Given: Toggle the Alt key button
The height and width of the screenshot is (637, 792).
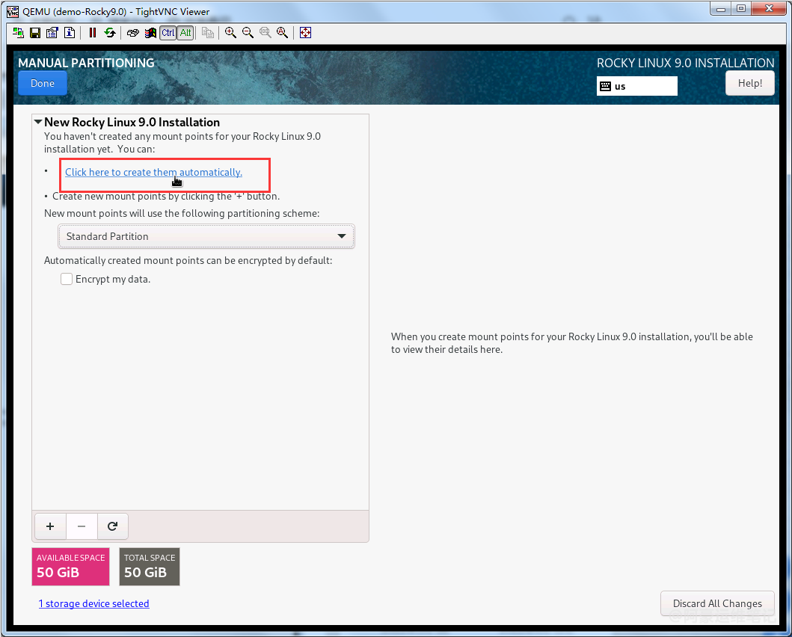Looking at the screenshot, I should 185,33.
